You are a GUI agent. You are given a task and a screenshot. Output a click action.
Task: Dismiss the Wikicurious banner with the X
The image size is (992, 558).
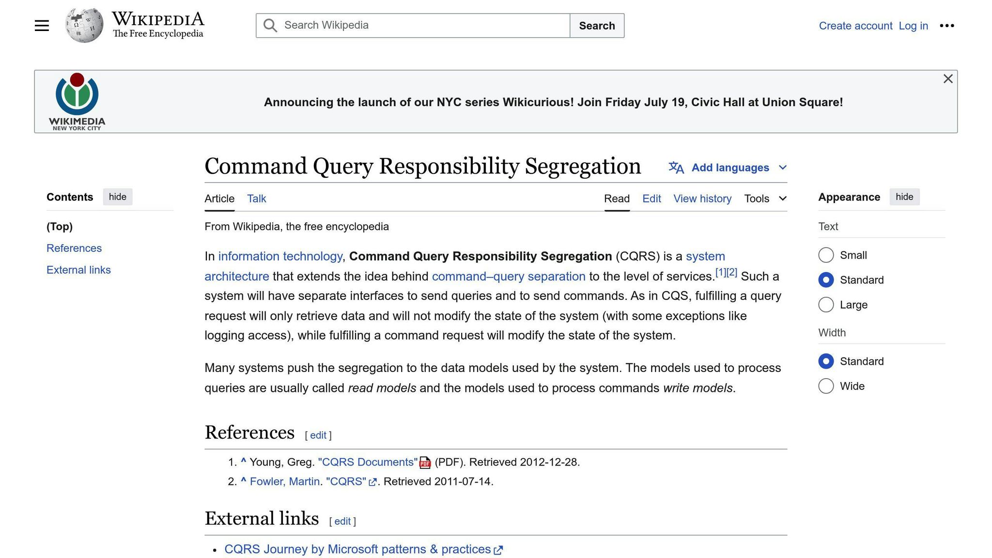[947, 79]
